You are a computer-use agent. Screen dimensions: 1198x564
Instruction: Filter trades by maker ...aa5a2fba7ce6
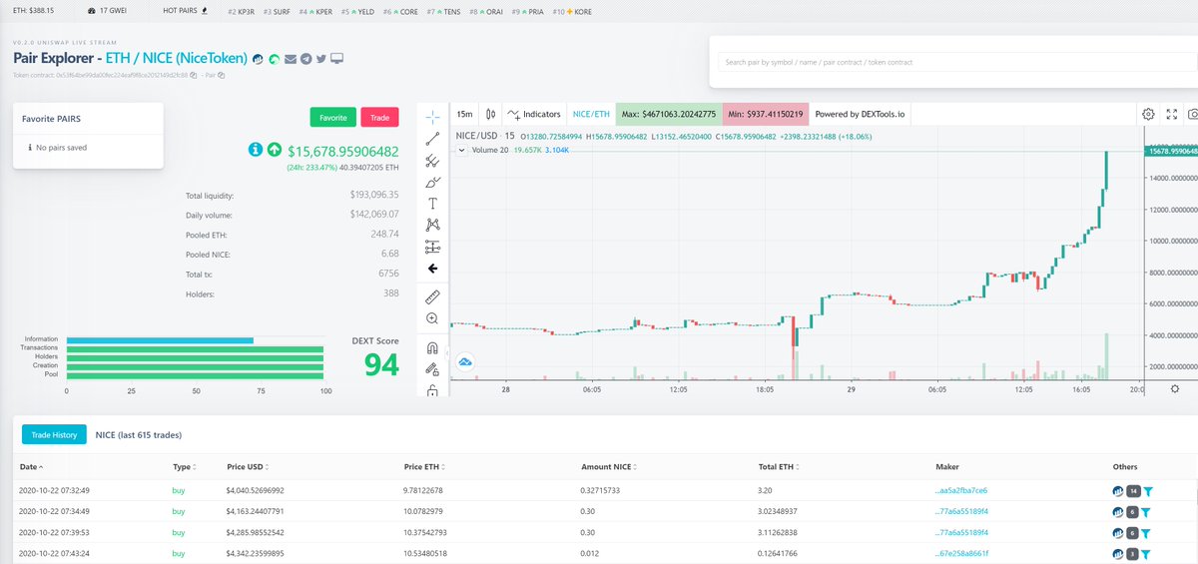coord(1148,491)
